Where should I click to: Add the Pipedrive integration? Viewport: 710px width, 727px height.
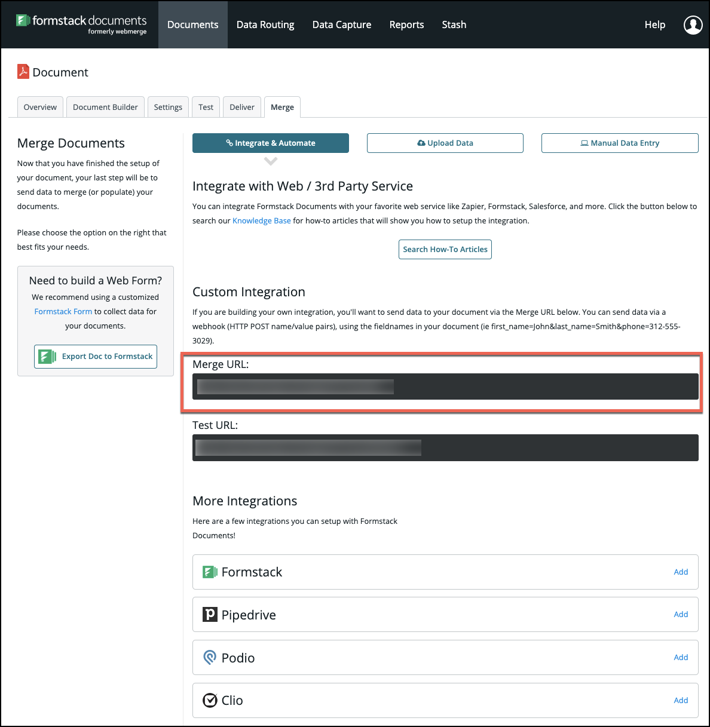click(681, 614)
